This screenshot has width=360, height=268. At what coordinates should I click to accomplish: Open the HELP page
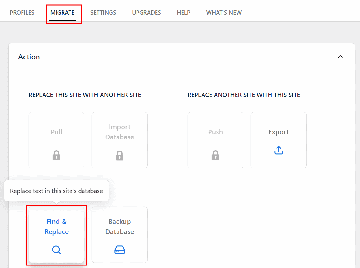183,12
